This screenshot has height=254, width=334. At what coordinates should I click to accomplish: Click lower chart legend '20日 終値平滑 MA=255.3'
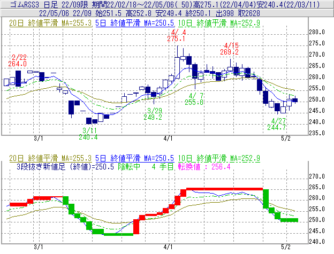(x=50, y=158)
